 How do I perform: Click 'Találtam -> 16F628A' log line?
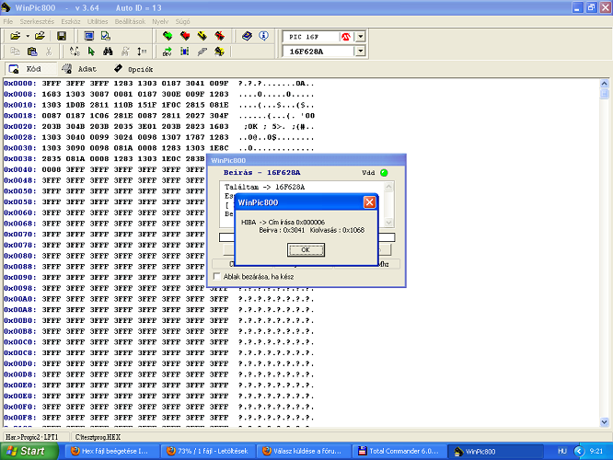264,187
